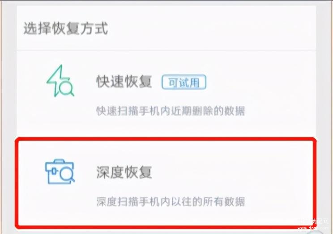This screenshot has width=333, height=234.
Task: Select the 深度恢复 option title
Action: (x=124, y=172)
